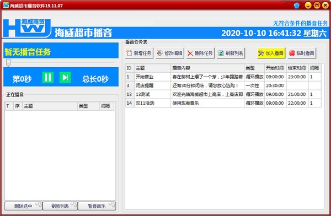
Task: Open 修改编辑 to edit the task
Action: coord(170,53)
